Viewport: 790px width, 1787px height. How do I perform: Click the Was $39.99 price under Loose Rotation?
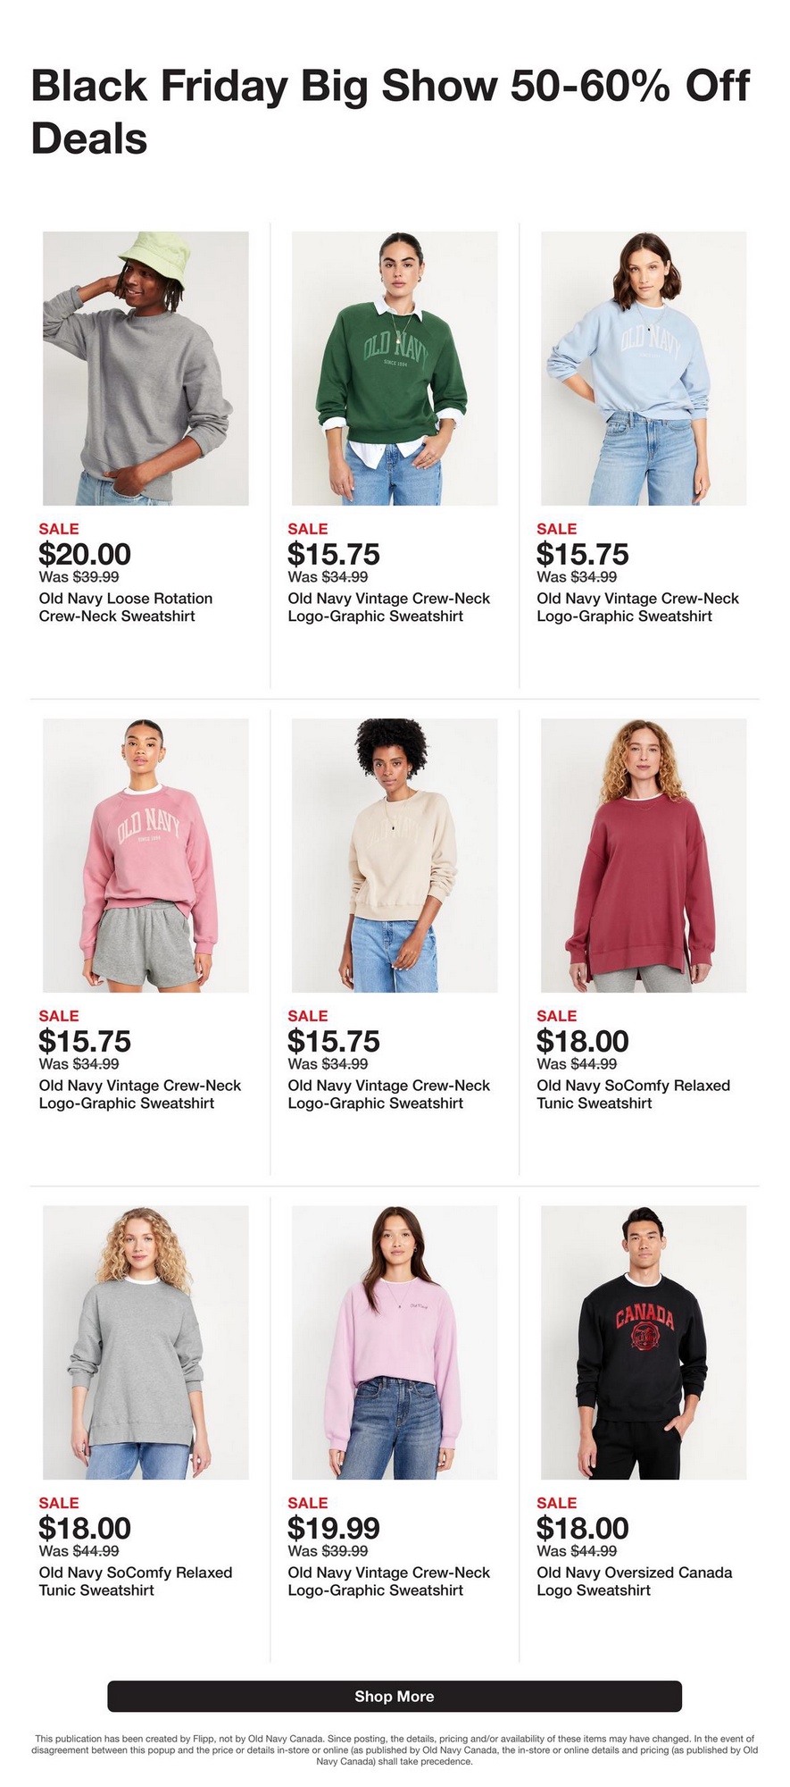click(79, 577)
